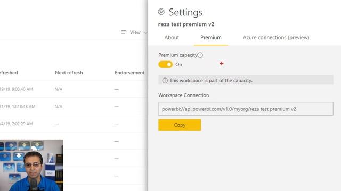Click the Premium capacity label
341x191 pixels.
177,55
